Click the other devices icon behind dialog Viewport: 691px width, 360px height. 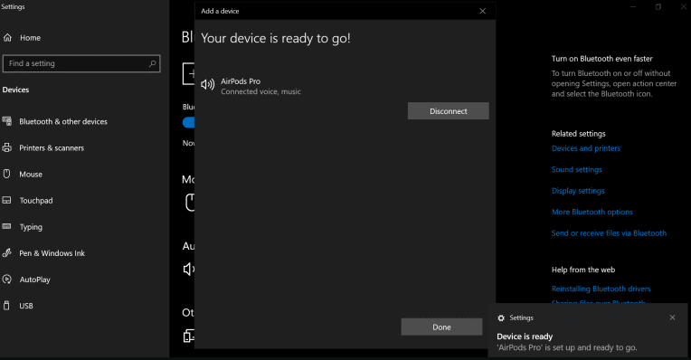(189, 336)
